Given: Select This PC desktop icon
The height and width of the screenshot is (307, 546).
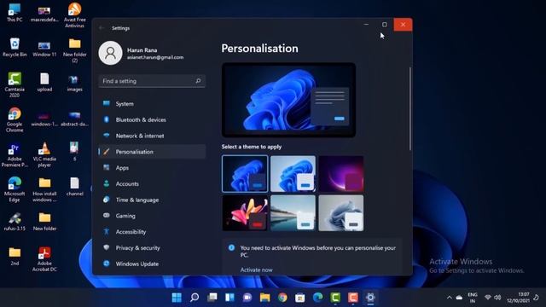Looking at the screenshot, I should pyautogui.click(x=15, y=13).
